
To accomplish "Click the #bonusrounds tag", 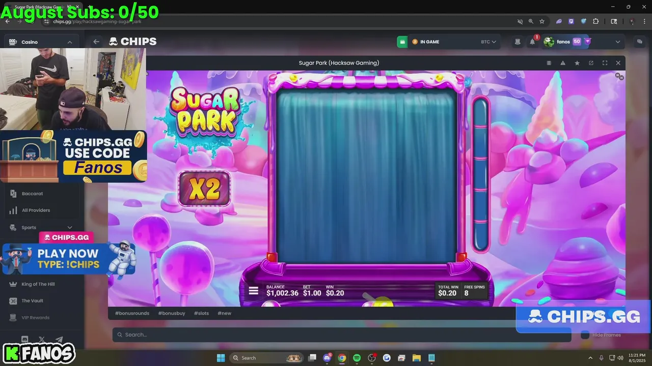I will 132,313.
